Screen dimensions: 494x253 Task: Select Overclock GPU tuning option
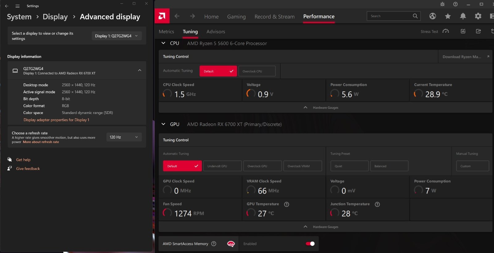pyautogui.click(x=262, y=166)
